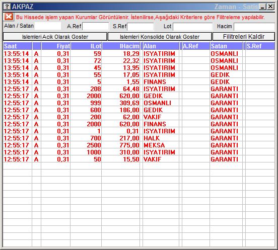The width and height of the screenshot is (278, 250).
Task: Click the A.Ref column header
Action: tap(196, 46)
